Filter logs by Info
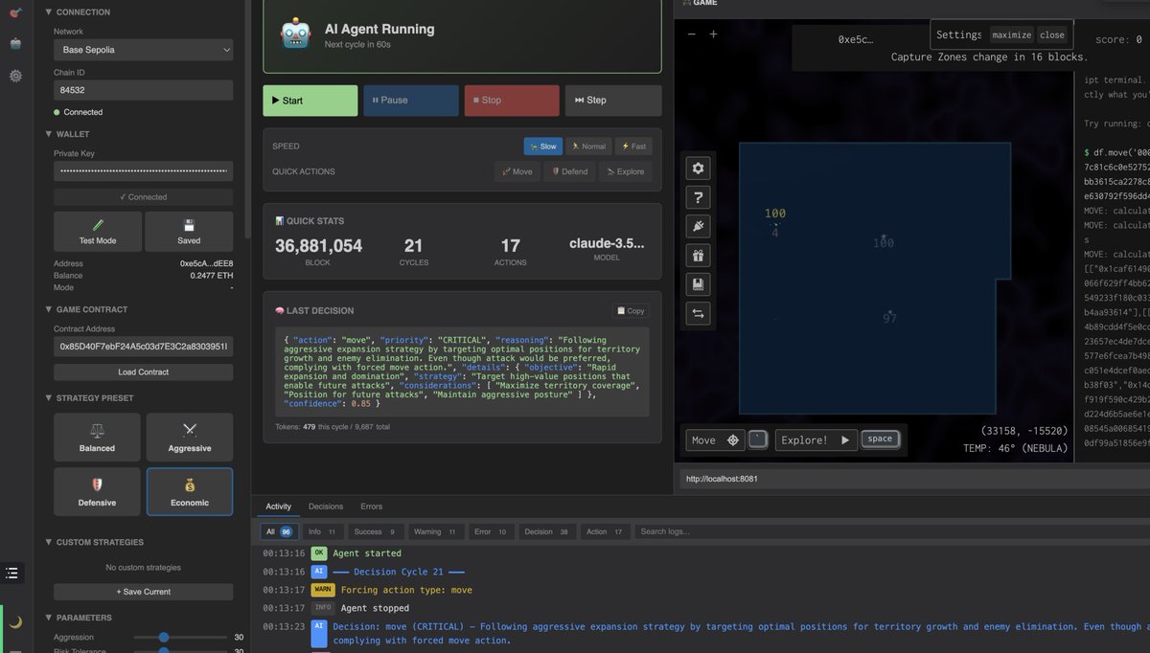 tap(322, 531)
